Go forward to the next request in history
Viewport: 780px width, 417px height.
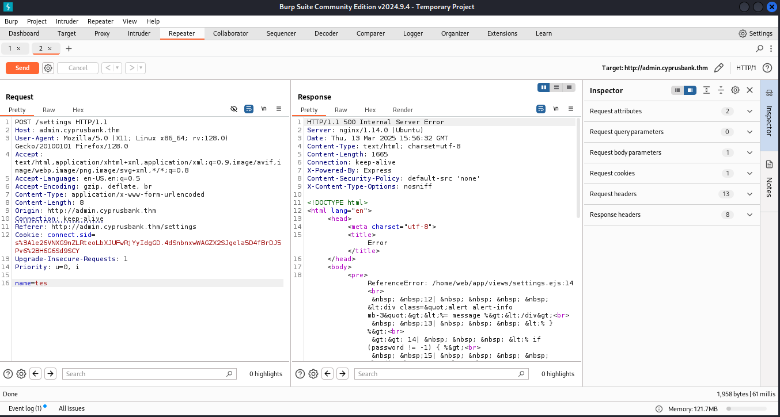(x=131, y=68)
